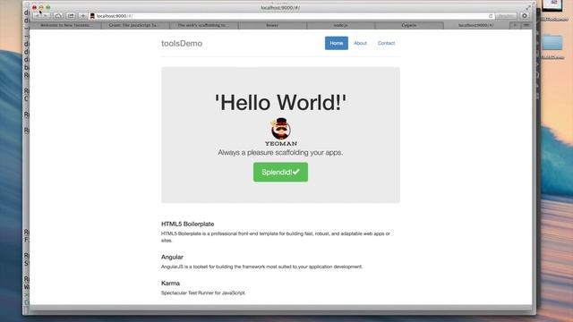
Task: Go forward with Safari's forward arrow
Action: (46, 16)
